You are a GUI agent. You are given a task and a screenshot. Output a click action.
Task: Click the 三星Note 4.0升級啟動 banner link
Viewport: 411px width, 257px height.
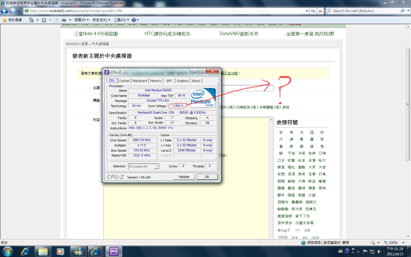[96, 33]
